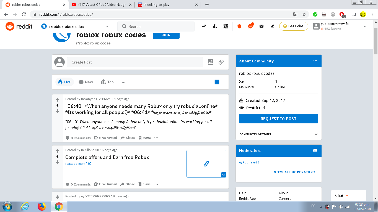This screenshot has width=378, height=212.
Task: Give Award on the robuxial.online post
Action: pyautogui.click(x=105, y=137)
